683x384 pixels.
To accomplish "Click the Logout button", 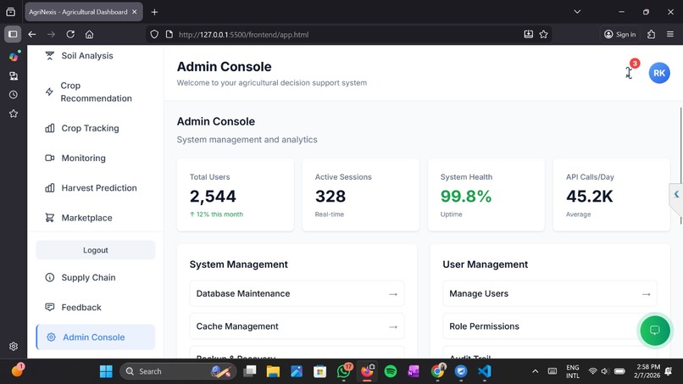I will 96,250.
